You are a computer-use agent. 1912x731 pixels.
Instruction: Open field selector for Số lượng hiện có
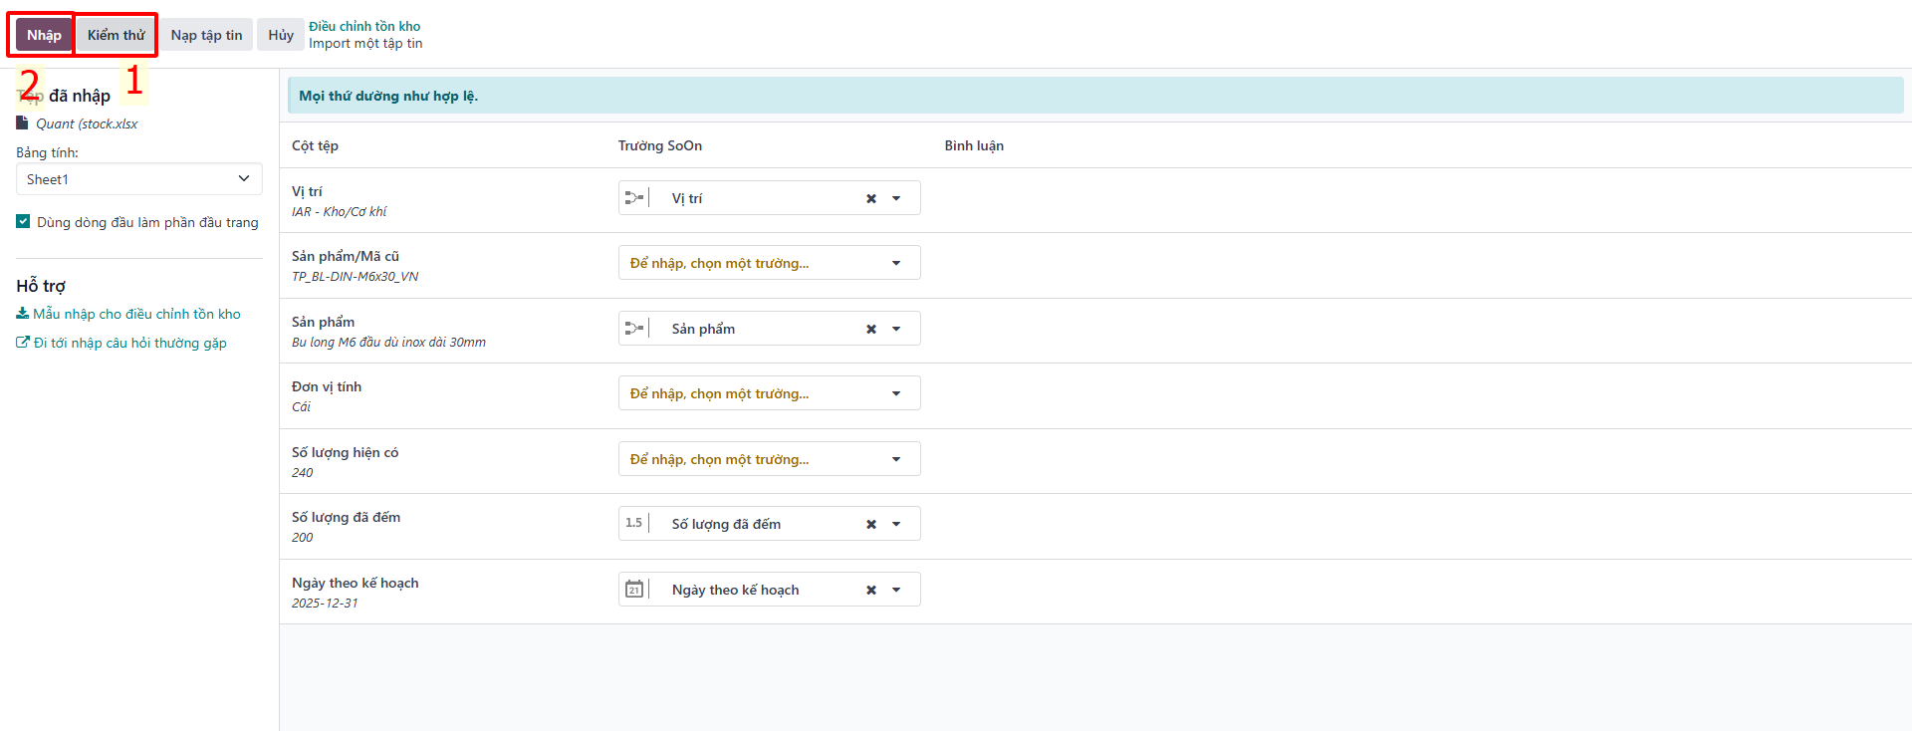click(x=769, y=459)
